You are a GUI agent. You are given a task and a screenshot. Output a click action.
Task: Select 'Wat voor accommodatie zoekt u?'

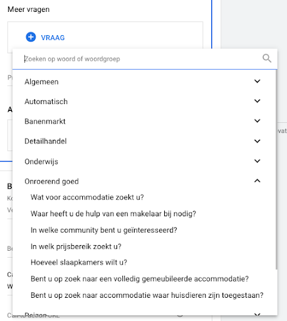tap(87, 197)
